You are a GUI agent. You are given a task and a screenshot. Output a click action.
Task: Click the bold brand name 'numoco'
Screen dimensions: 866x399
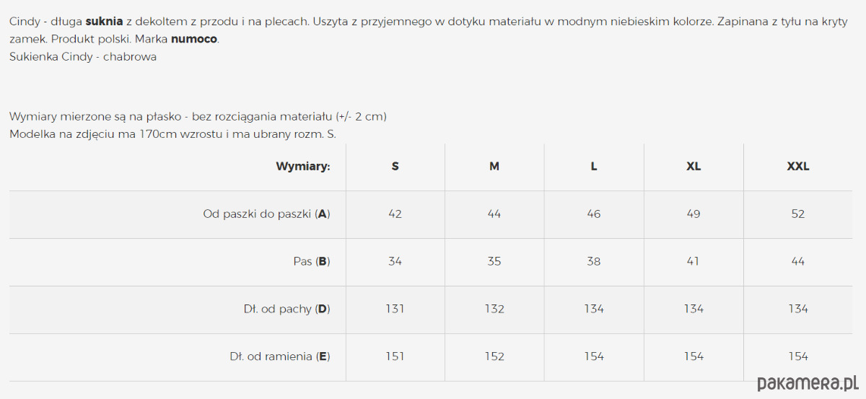pos(193,39)
